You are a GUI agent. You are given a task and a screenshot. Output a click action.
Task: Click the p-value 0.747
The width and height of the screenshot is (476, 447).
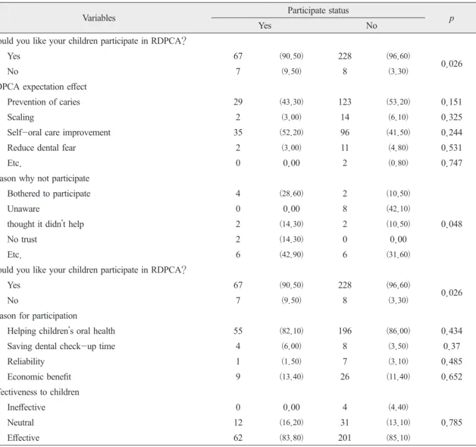[x=452, y=163]
